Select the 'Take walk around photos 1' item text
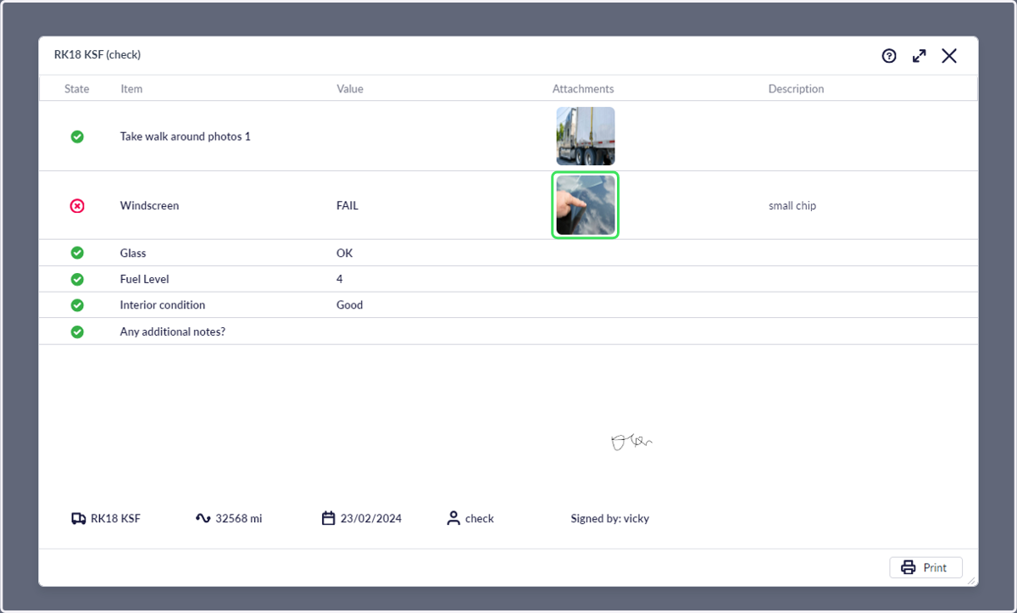Viewport: 1017px width, 613px height. [186, 137]
